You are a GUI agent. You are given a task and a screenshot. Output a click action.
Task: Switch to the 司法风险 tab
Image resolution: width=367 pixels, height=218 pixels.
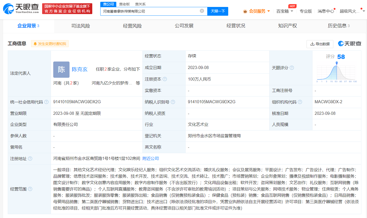point(81,26)
